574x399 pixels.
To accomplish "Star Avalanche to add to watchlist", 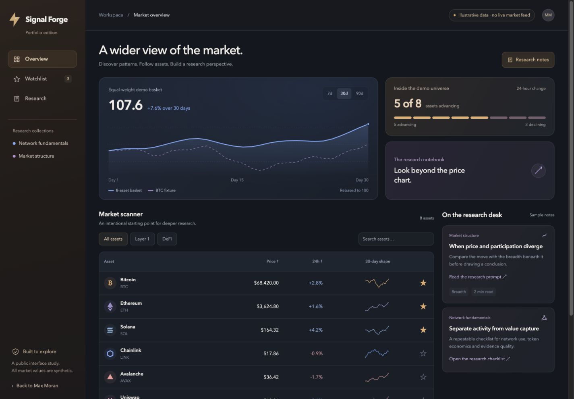I will 423,377.
